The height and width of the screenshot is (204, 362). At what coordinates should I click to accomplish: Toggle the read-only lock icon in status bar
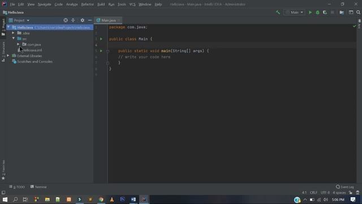(351, 193)
